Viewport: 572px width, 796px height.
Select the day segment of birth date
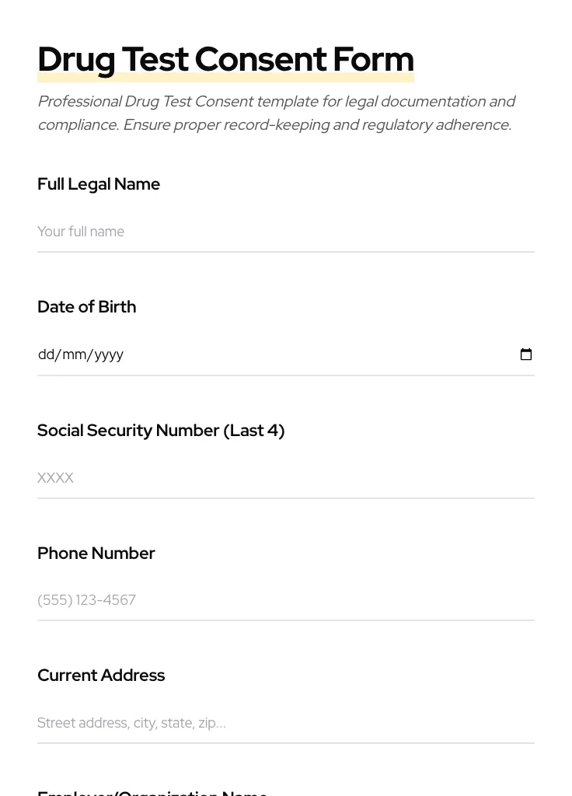46,354
